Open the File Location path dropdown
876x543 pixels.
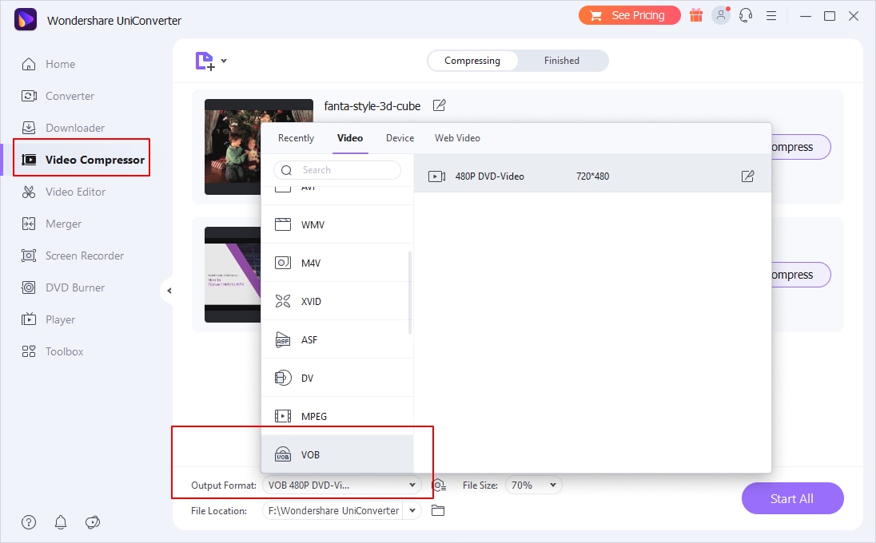tap(412, 510)
